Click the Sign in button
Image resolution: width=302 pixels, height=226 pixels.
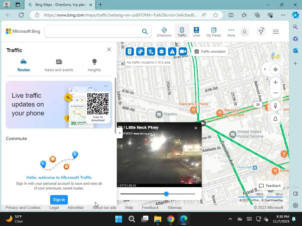click(59, 200)
